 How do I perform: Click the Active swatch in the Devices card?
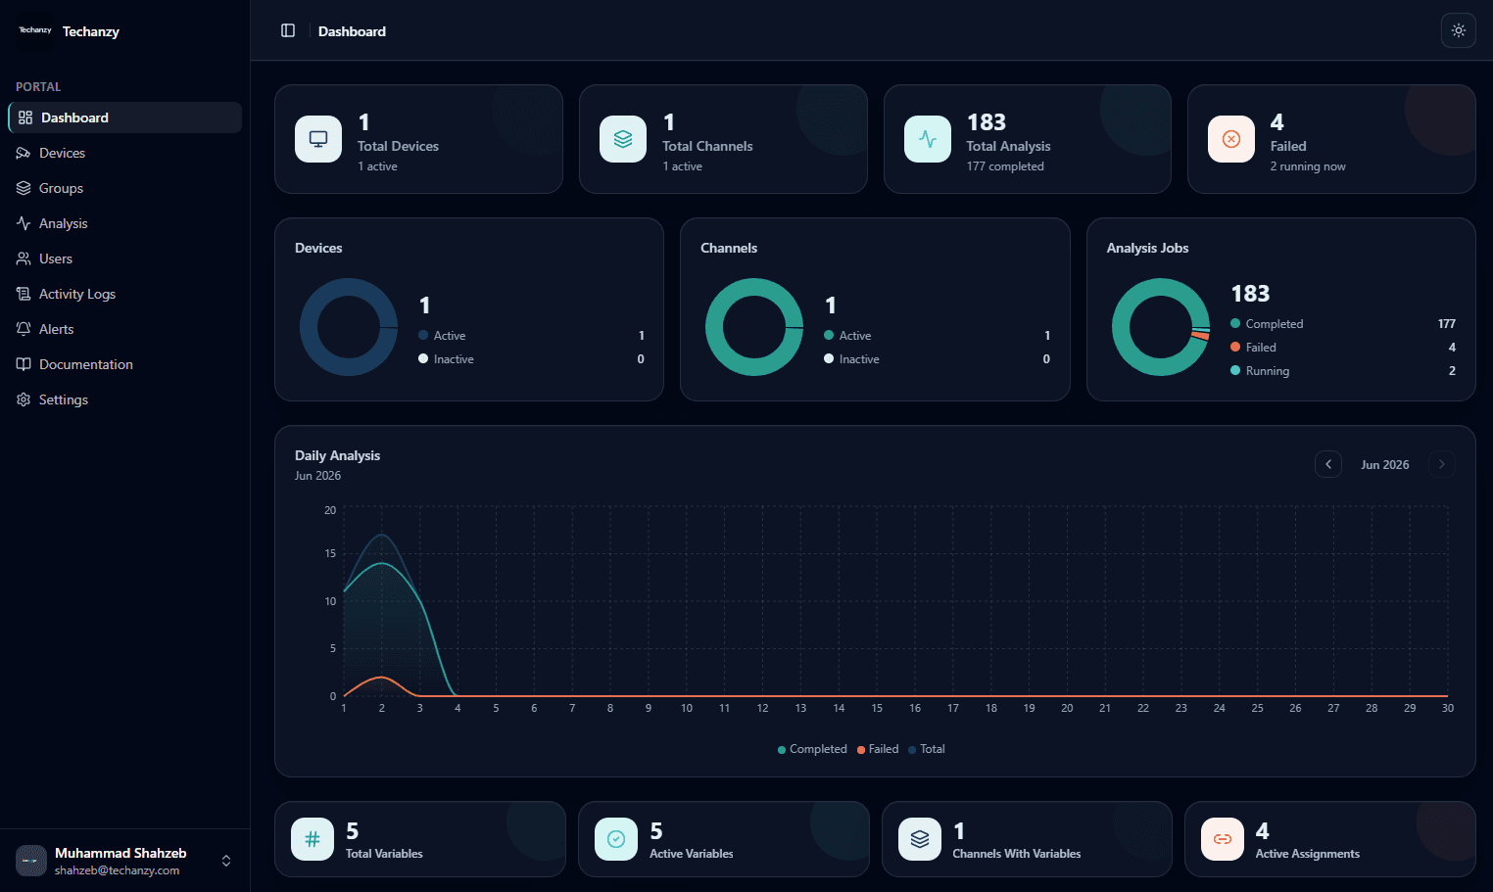click(423, 335)
